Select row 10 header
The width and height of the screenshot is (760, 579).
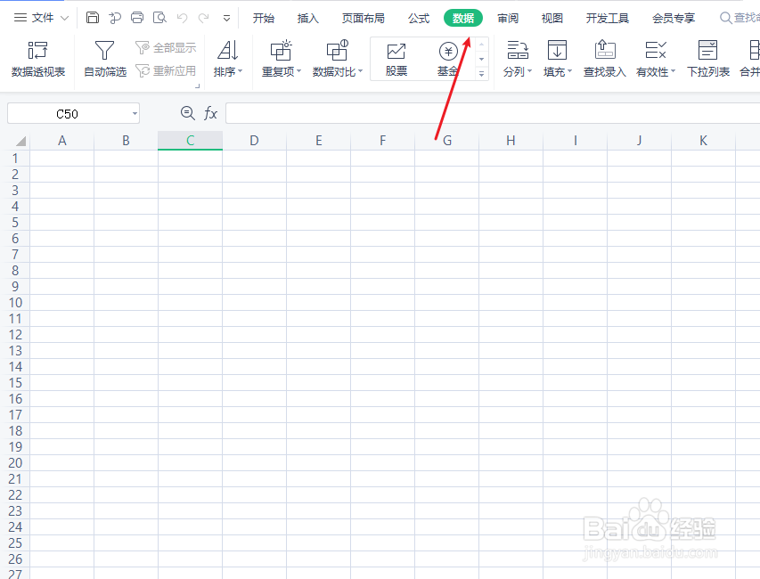tap(15, 302)
